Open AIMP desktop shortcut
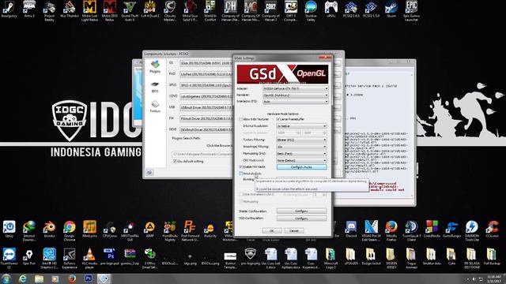Viewport: 506px width, 284px height. pos(149,229)
